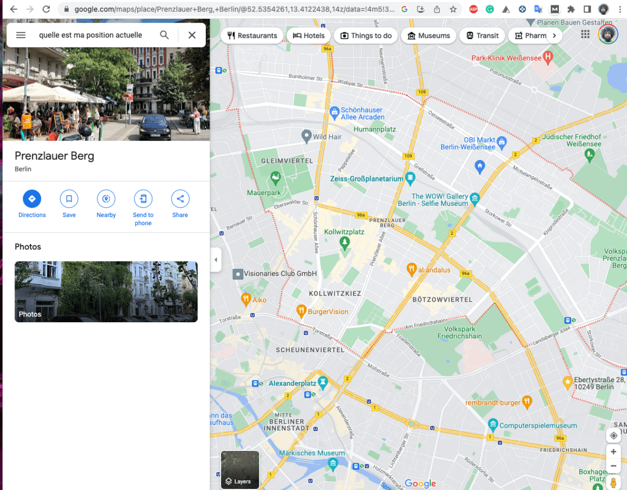
Task: Open the Layers satellite view switcher
Action: [x=240, y=470]
